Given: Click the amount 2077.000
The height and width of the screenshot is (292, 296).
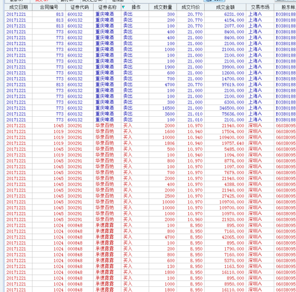Looking at the screenshot, I should click(234, 26).
